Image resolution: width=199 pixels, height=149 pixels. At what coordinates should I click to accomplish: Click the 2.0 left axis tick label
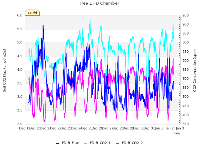tap(20, 124)
